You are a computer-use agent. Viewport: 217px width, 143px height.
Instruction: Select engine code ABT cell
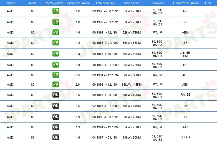[185, 75]
